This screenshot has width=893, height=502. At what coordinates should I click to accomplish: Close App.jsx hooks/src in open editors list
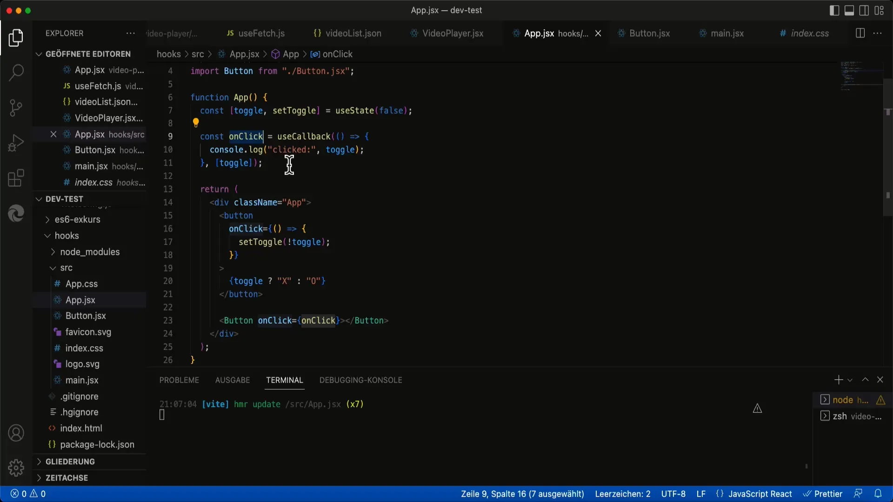click(53, 134)
